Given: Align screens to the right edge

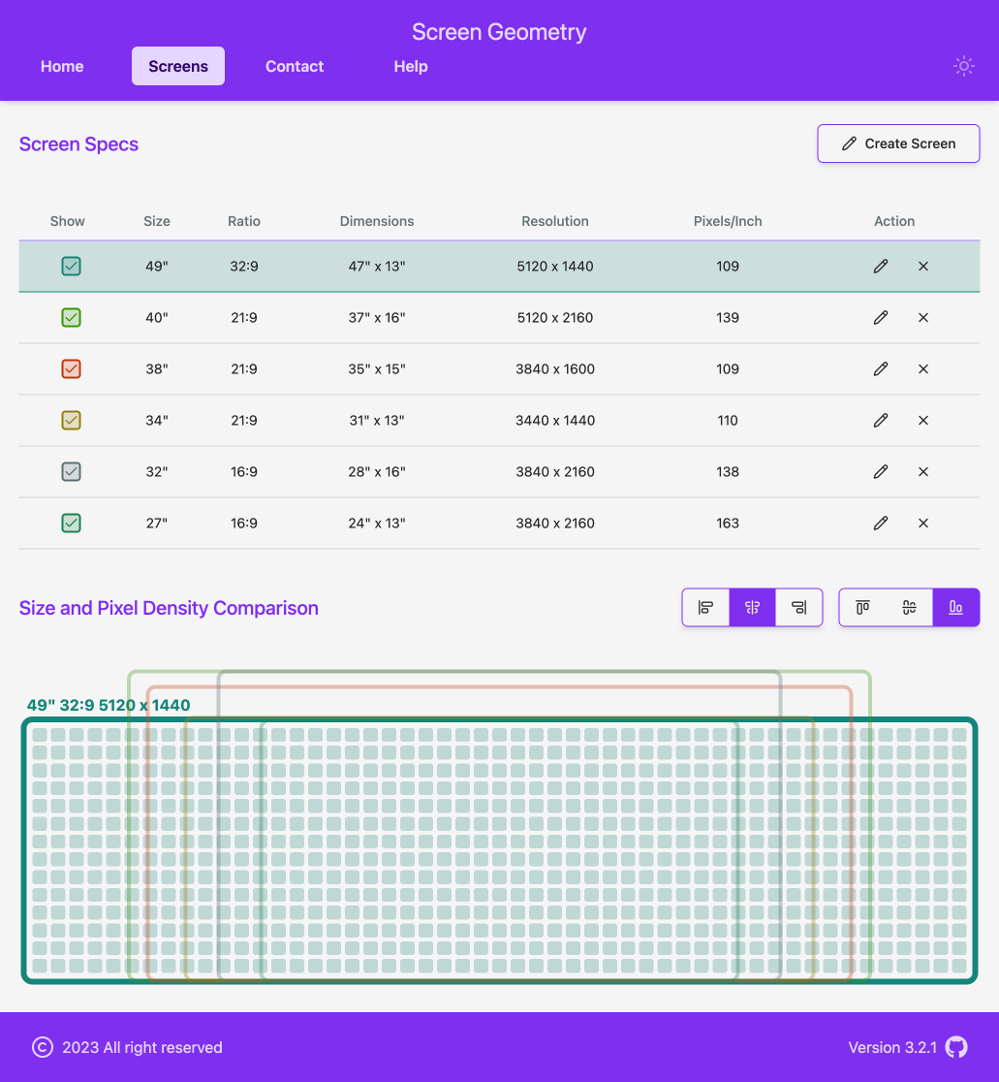Looking at the screenshot, I should (x=800, y=607).
